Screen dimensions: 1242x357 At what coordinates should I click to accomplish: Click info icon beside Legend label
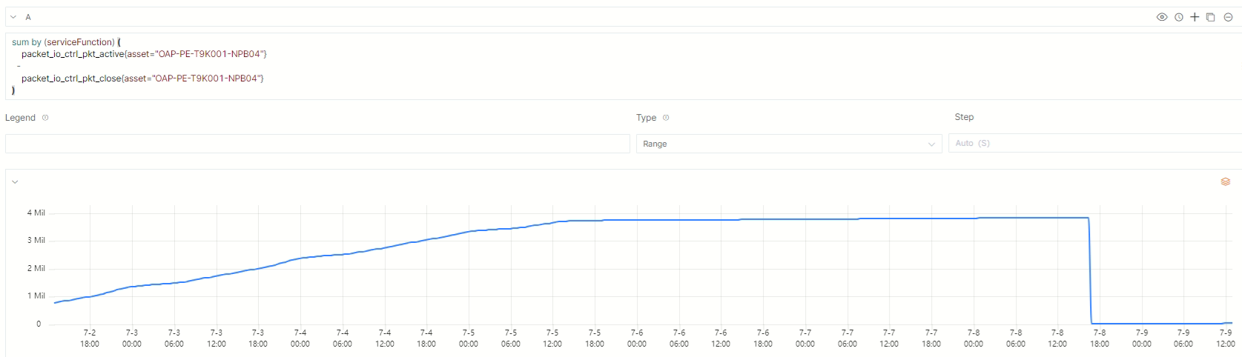[x=45, y=118]
